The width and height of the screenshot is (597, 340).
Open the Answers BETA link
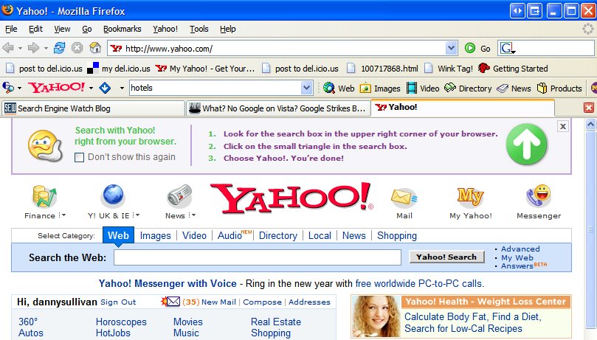point(523,266)
